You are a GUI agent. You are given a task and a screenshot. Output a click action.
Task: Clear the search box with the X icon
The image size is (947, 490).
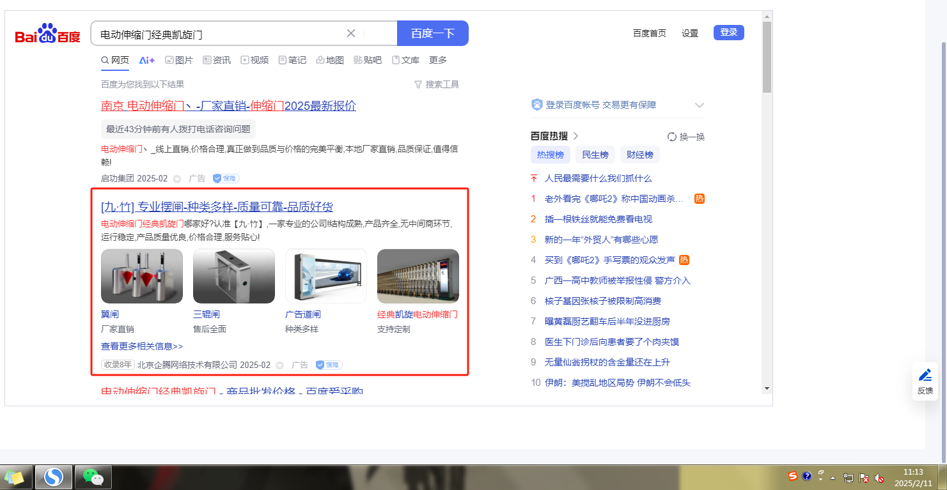click(351, 33)
